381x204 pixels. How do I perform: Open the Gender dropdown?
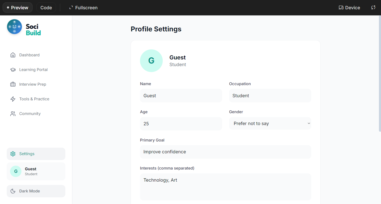coord(270,123)
